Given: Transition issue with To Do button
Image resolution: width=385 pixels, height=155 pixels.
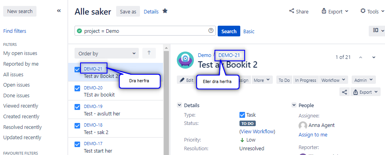Looking at the screenshot, I should point(284,80).
